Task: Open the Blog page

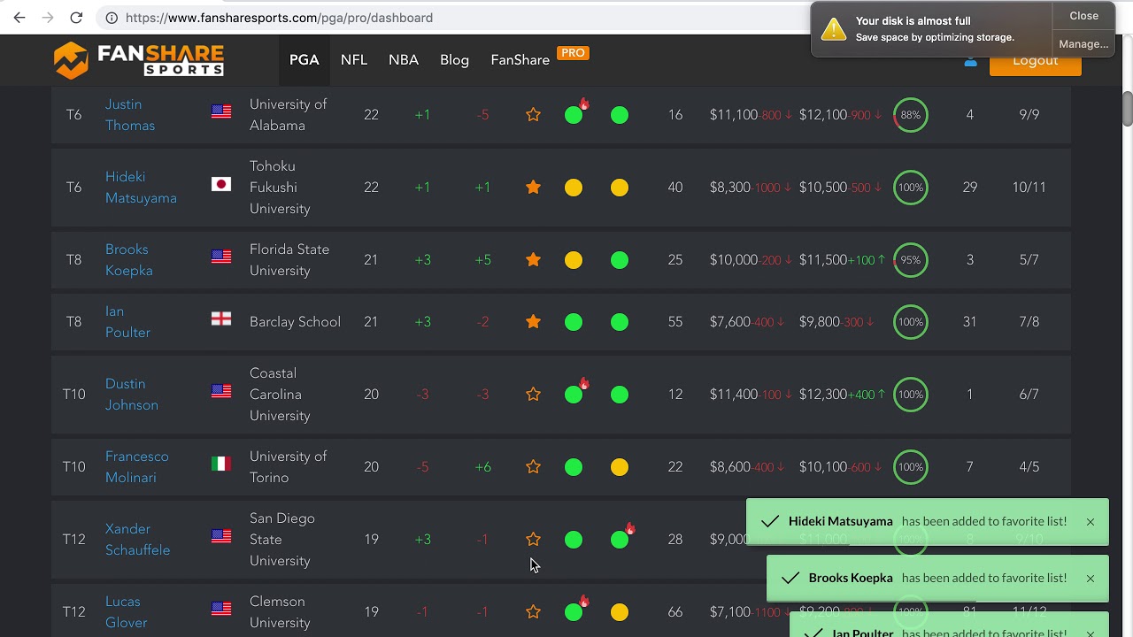Action: pyautogui.click(x=454, y=60)
